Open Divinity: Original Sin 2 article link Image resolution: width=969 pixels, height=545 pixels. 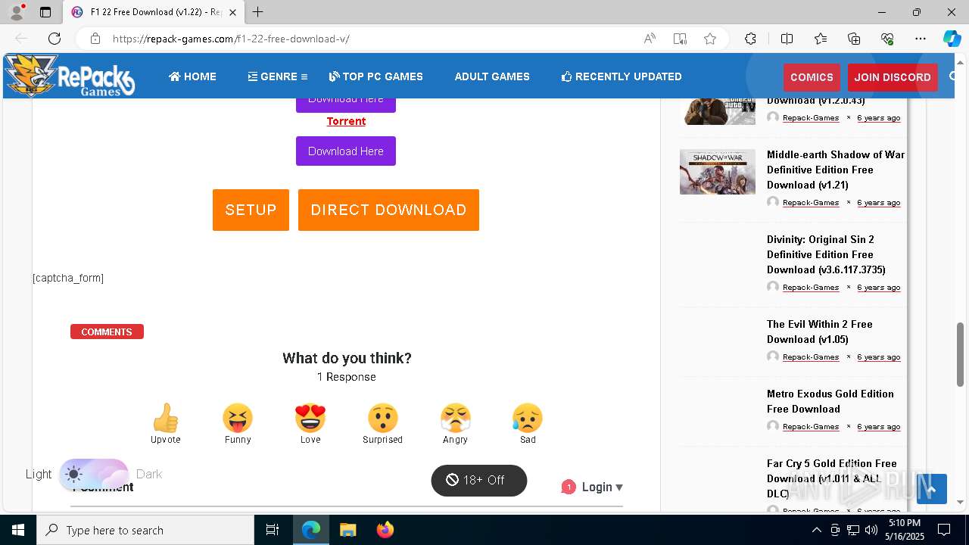point(826,254)
